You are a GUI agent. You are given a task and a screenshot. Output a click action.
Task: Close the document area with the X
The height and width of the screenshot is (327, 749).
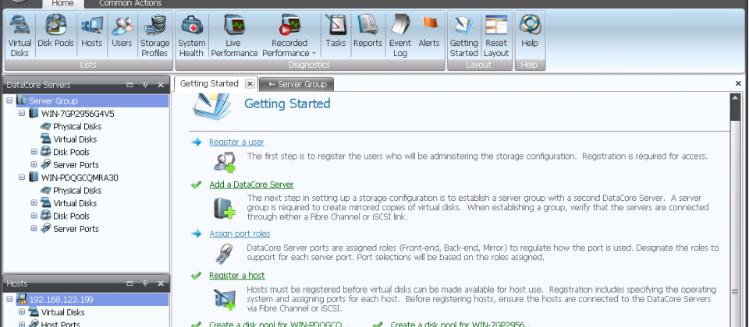click(738, 83)
